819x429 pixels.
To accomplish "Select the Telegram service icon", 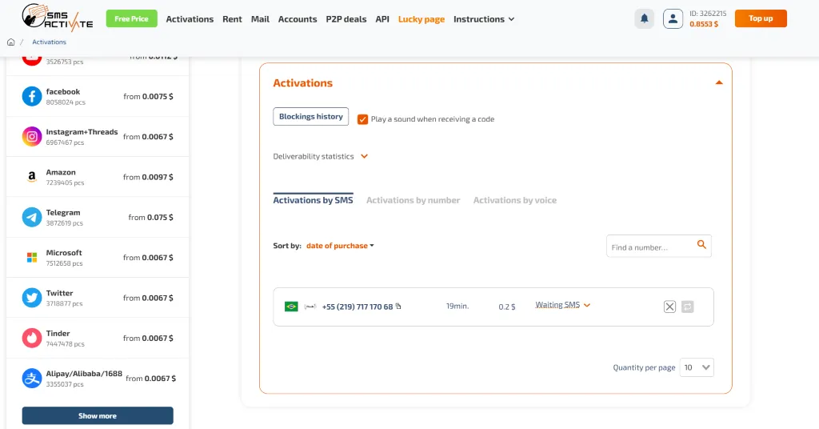I will click(x=32, y=217).
